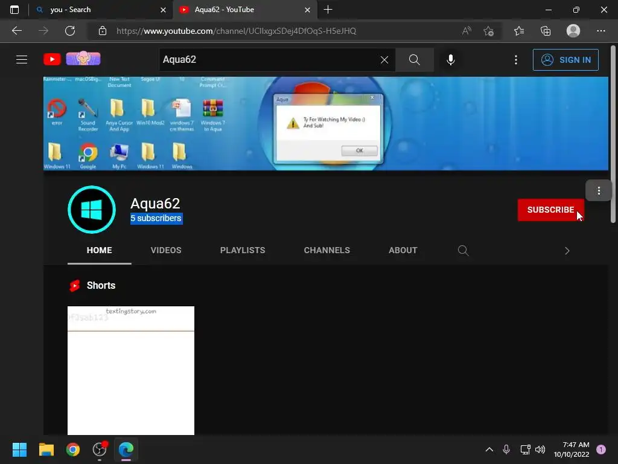Open Edge Collections
The width and height of the screenshot is (618, 464).
546,31
